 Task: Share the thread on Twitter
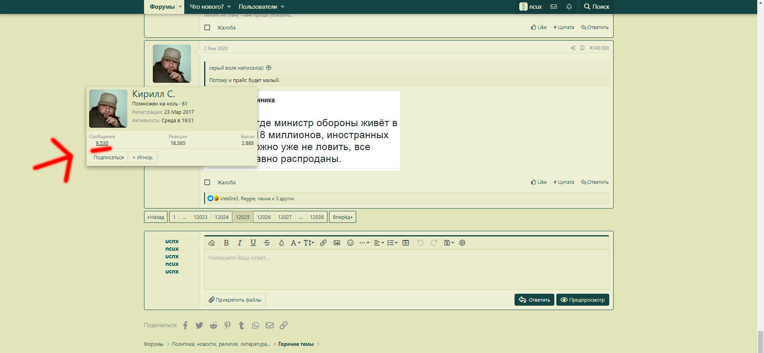click(x=199, y=326)
